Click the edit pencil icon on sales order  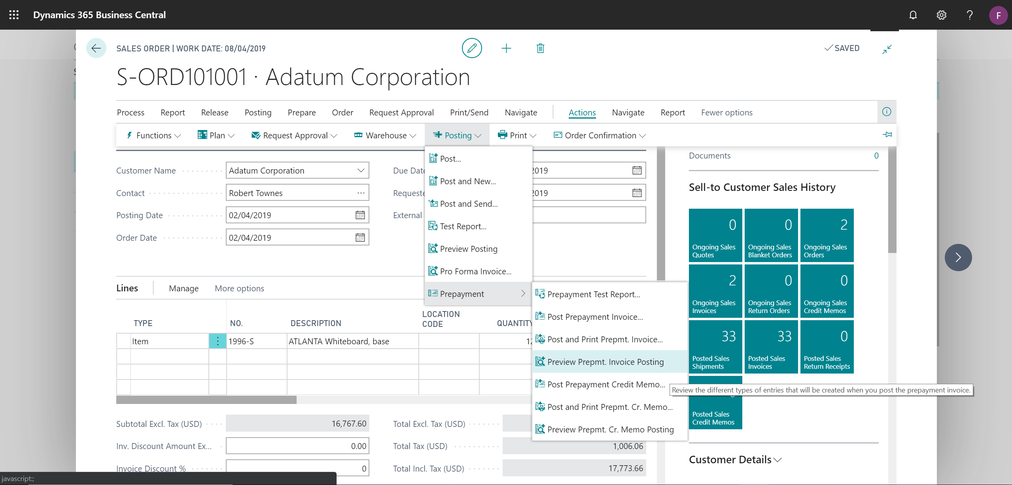[x=472, y=48]
